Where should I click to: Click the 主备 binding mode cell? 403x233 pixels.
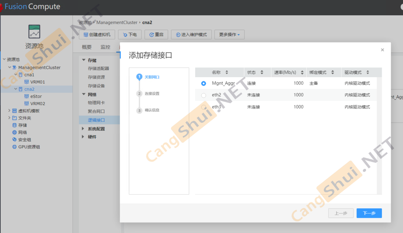click(x=314, y=83)
